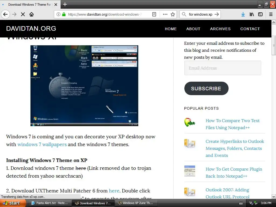Open 'Outlook 2007: Adding Outlook URL Protocol' post

click(x=227, y=193)
